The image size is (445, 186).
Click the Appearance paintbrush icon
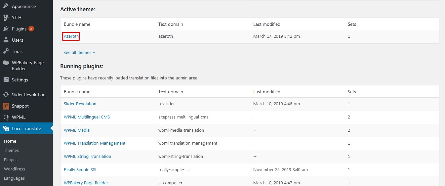(x=6, y=6)
